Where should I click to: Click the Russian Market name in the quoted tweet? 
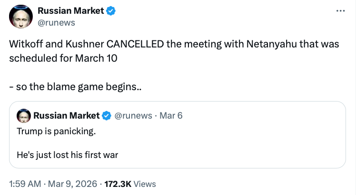coord(66,115)
